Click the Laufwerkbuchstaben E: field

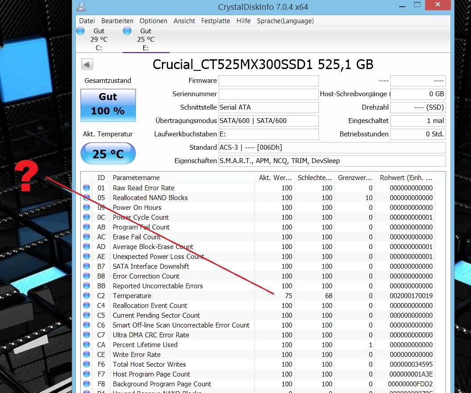(x=269, y=134)
